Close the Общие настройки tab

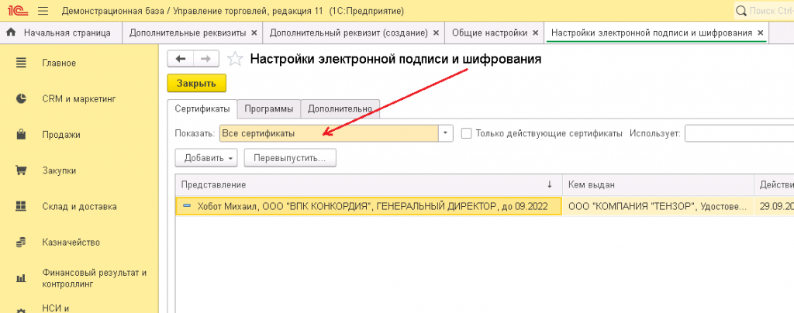coord(535,33)
